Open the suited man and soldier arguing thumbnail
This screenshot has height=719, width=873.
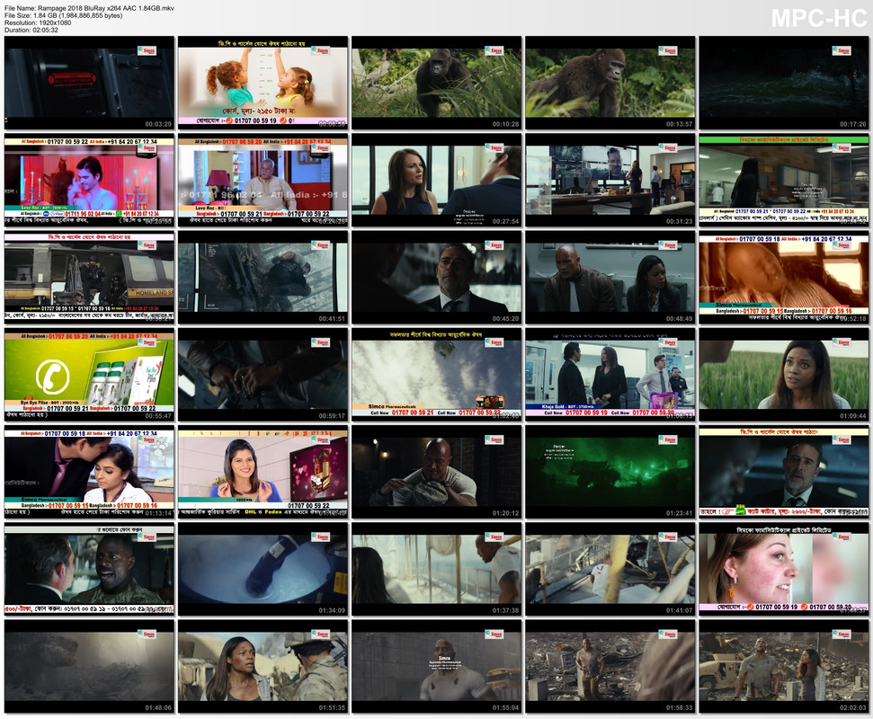pyautogui.click(x=89, y=569)
